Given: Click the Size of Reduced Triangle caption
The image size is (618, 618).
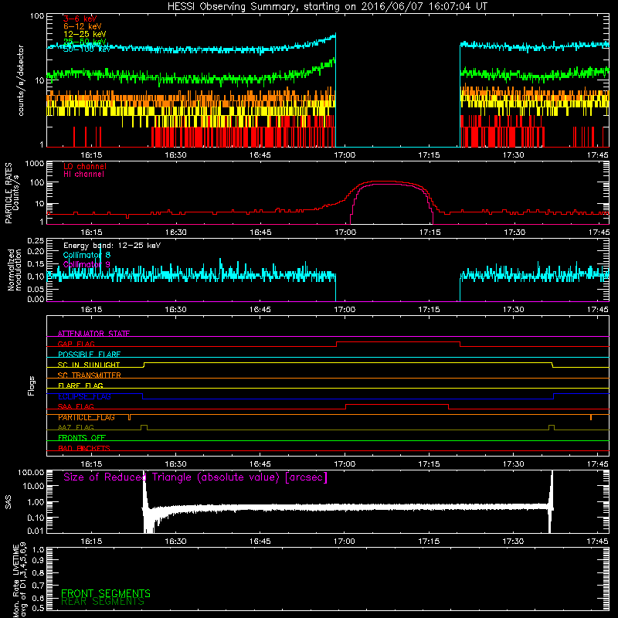Looking at the screenshot, I should [x=195, y=477].
